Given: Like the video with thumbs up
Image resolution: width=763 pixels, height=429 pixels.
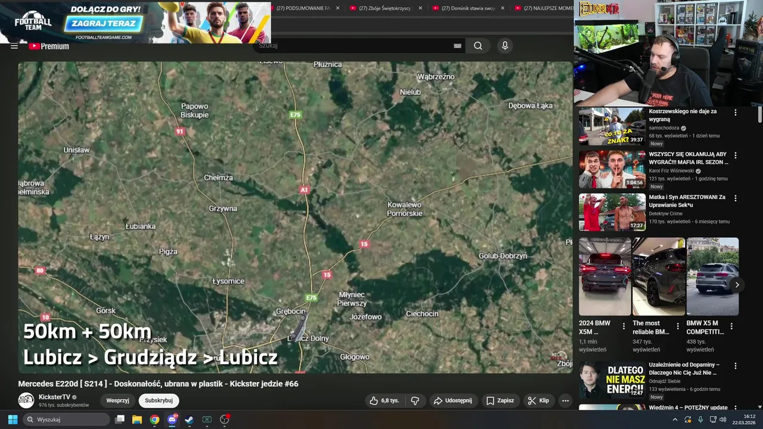Looking at the screenshot, I should click(x=384, y=400).
